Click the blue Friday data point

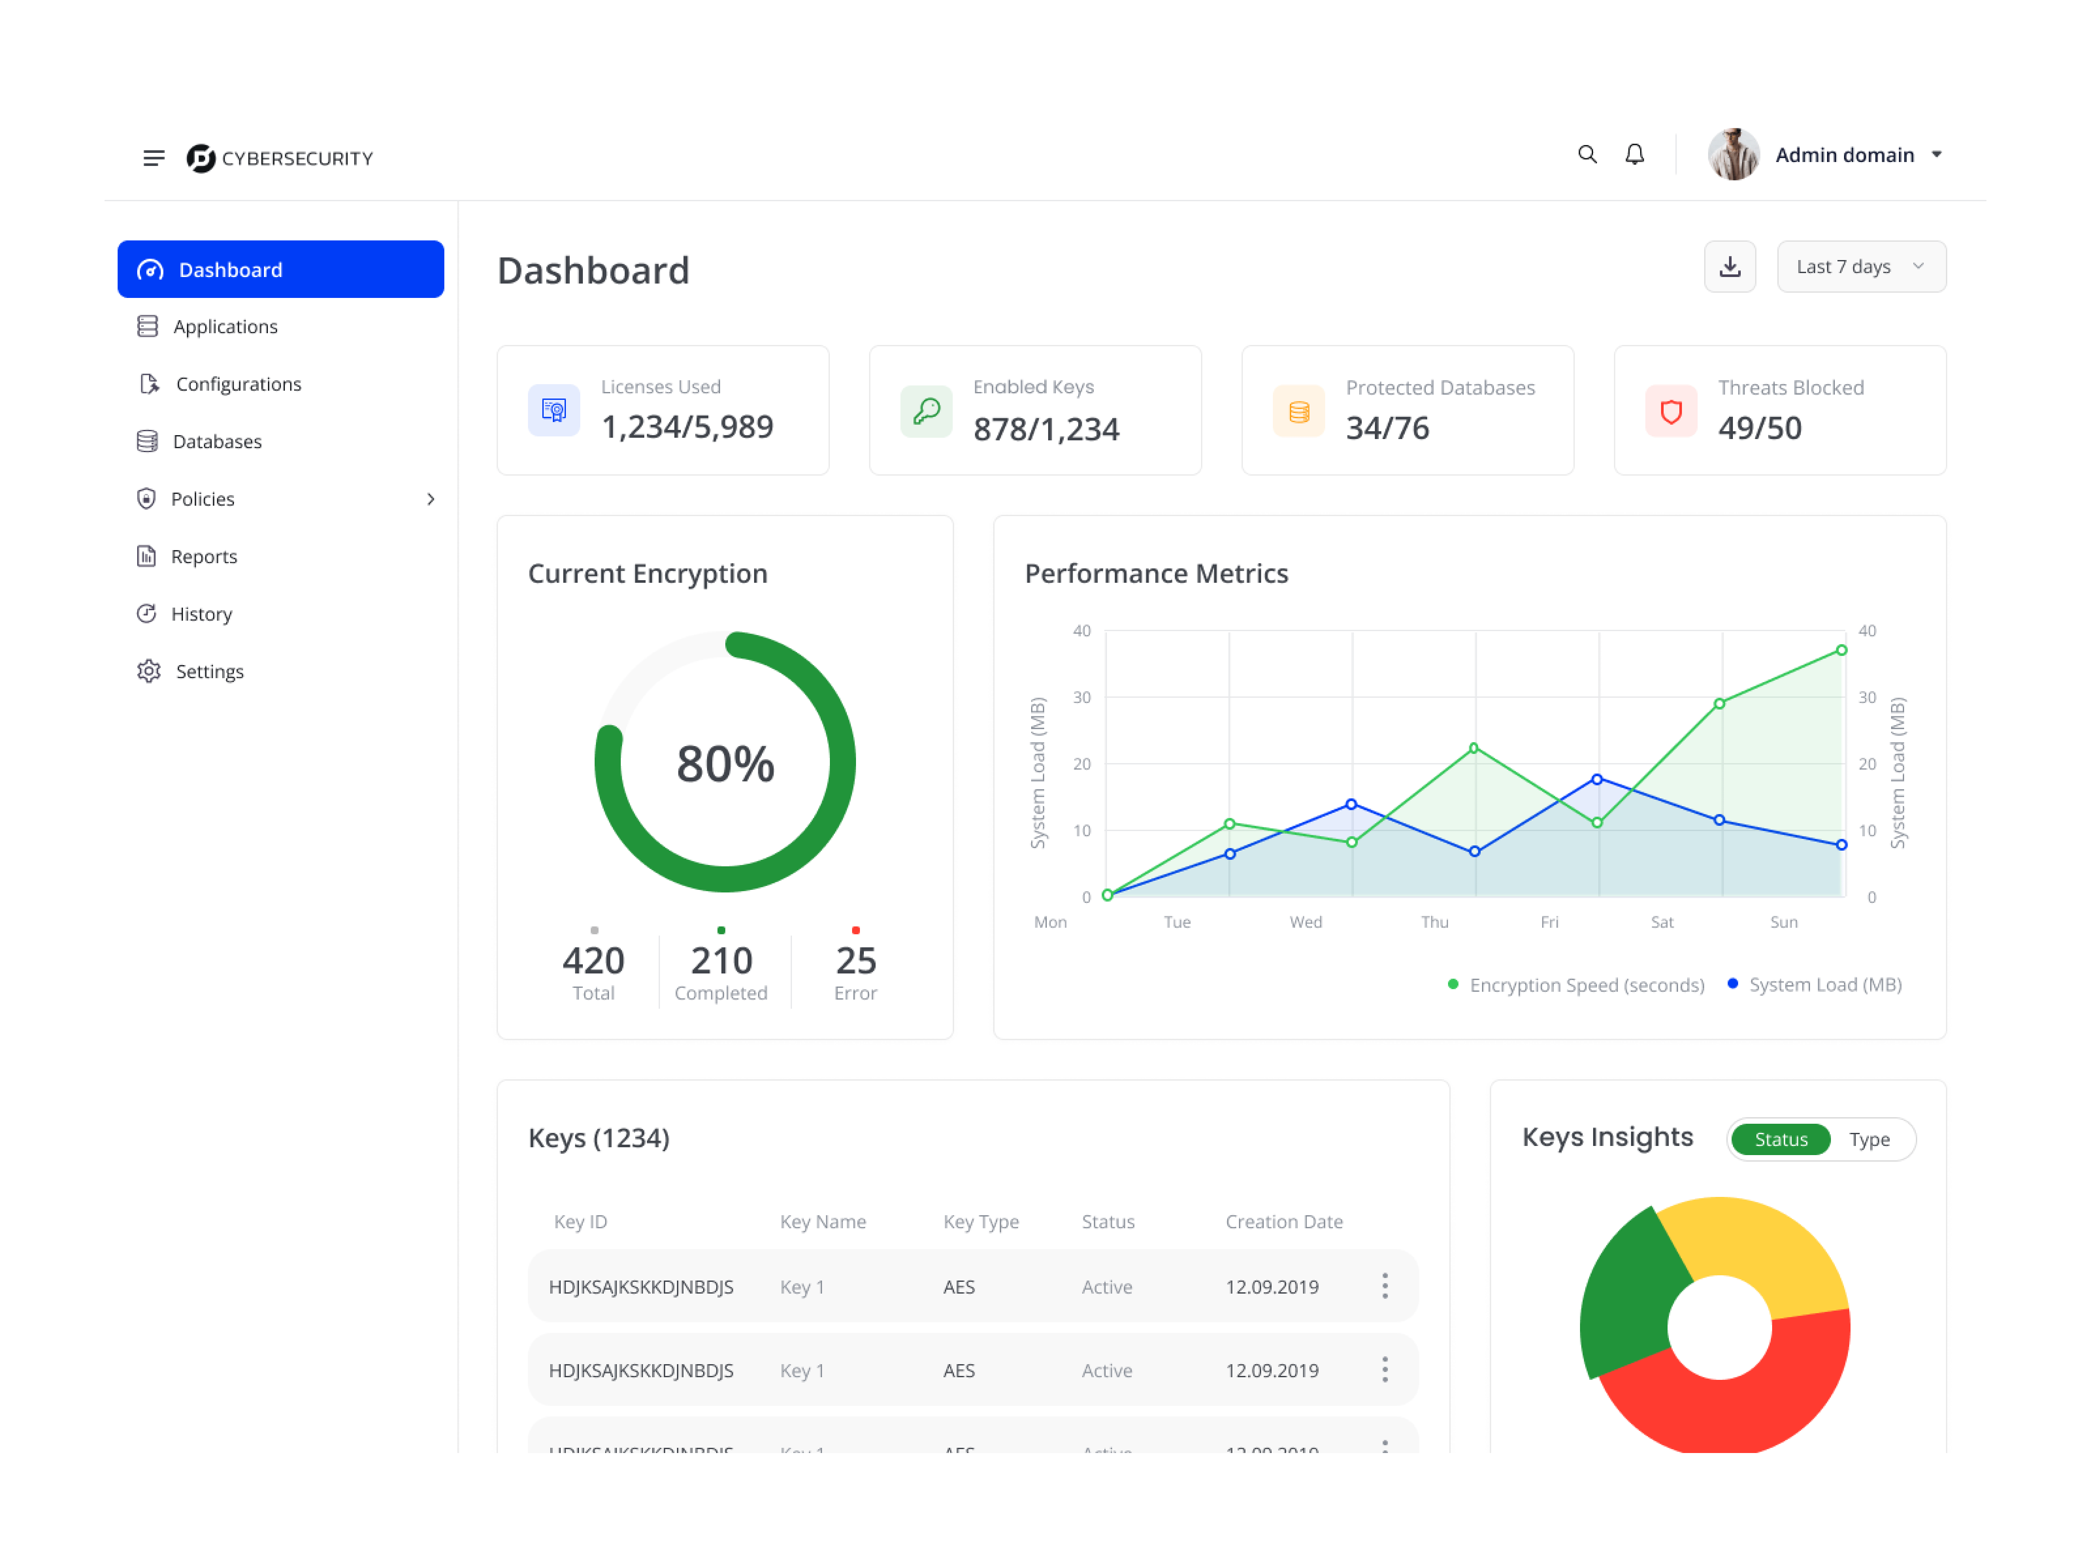pyautogui.click(x=1597, y=780)
